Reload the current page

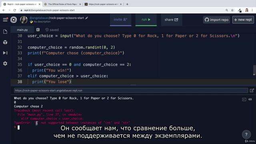pyautogui.click(x=15, y=10)
